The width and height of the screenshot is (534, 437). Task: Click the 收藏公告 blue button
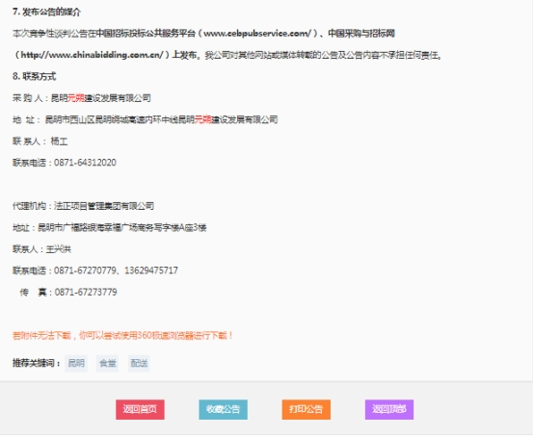click(x=223, y=409)
